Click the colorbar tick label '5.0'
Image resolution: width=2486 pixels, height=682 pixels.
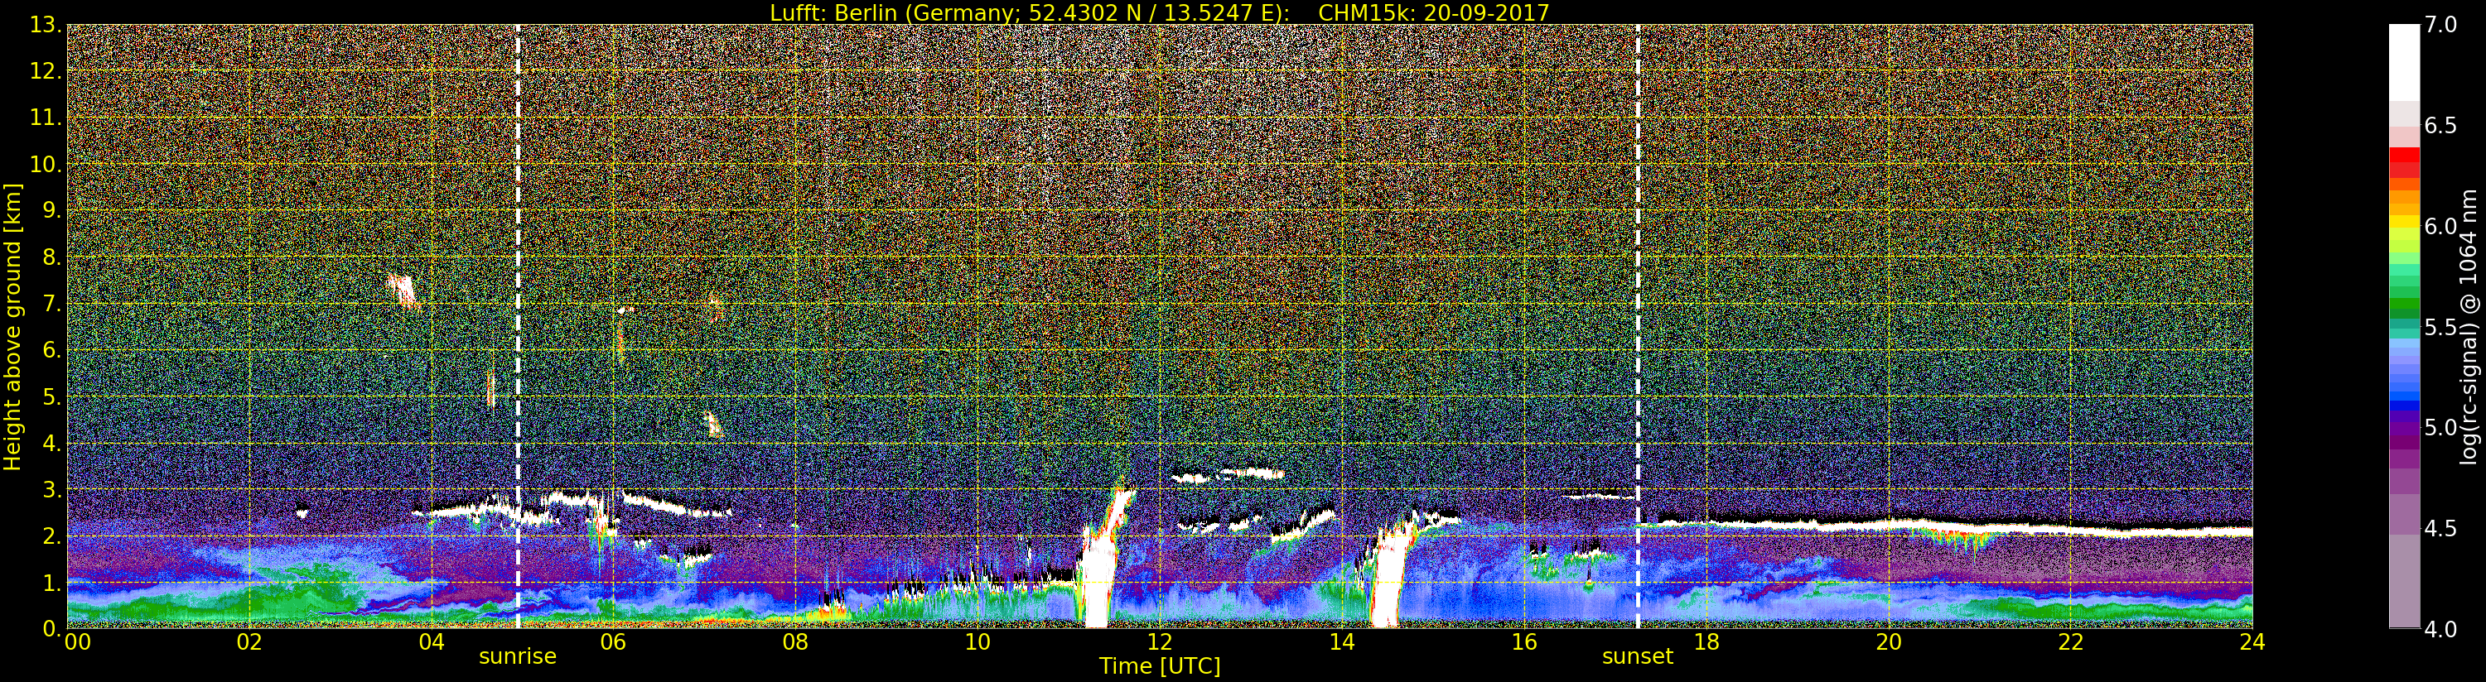pos(2440,427)
